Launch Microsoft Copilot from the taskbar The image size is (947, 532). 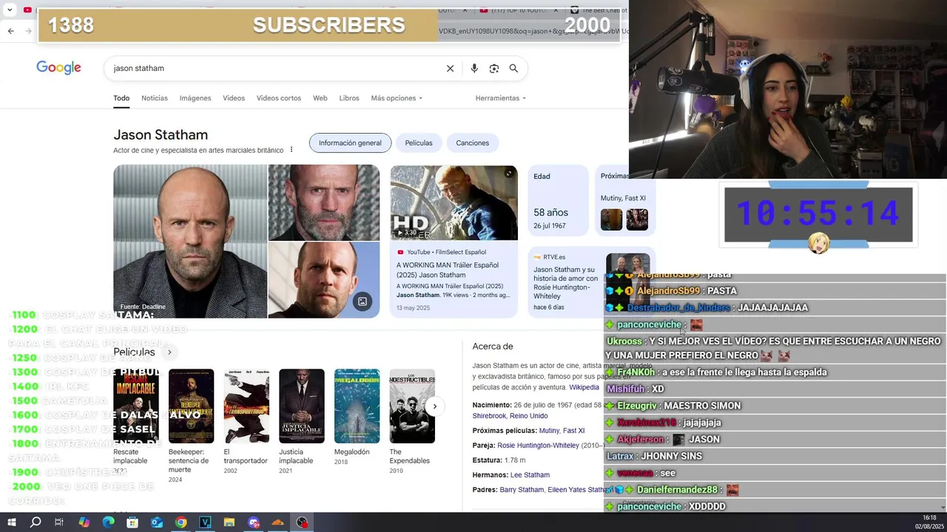tap(84, 522)
